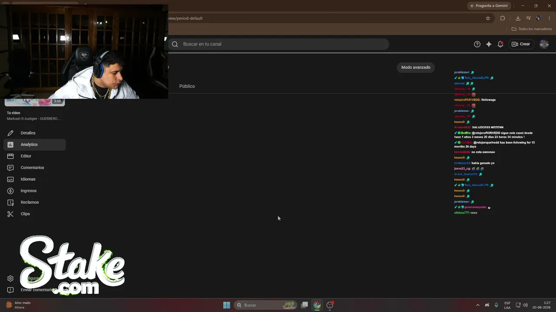The image size is (556, 312).
Task: Click Pregunta a Gemini button
Action: tap(489, 6)
